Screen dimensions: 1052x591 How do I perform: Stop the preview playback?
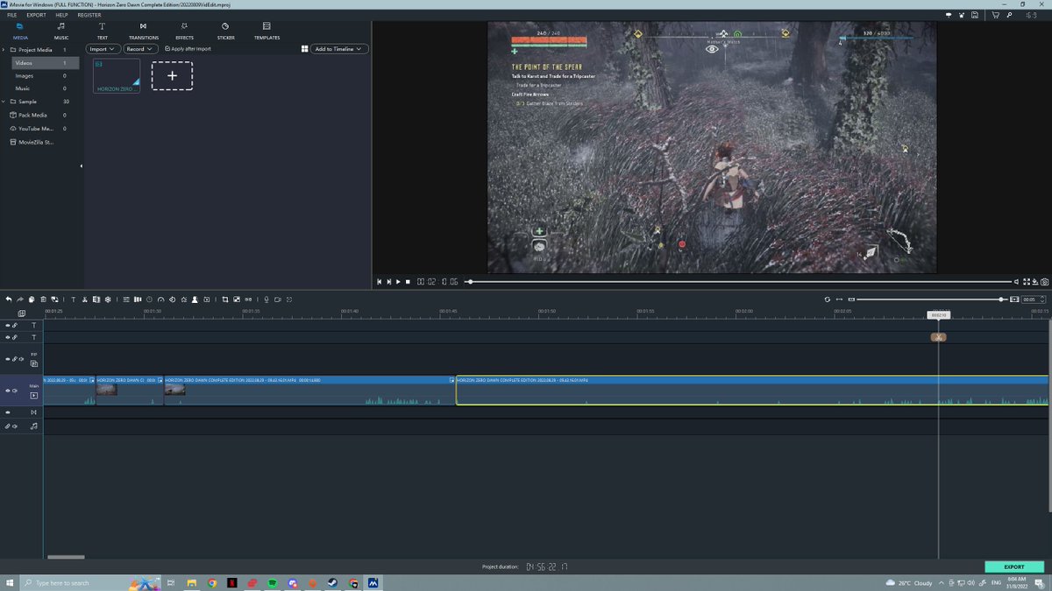click(408, 282)
